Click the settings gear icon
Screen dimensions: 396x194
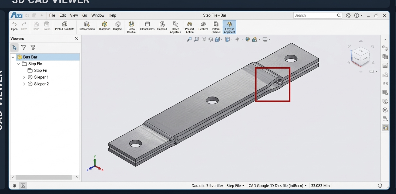click(348, 15)
